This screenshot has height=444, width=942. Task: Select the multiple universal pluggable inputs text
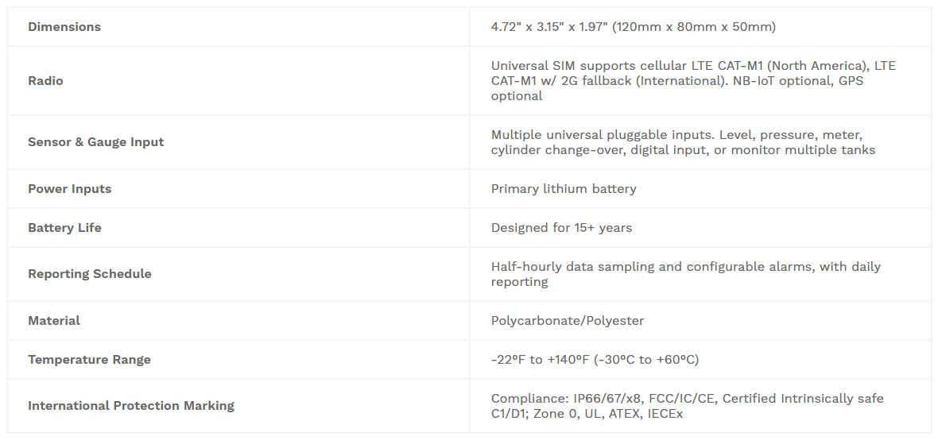pyautogui.click(x=683, y=142)
